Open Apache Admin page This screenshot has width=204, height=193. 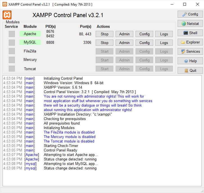[x=124, y=34]
